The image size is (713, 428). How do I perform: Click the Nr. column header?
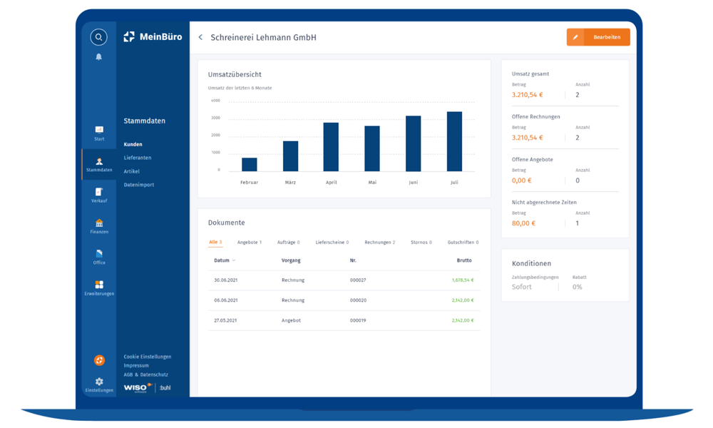coord(353,260)
